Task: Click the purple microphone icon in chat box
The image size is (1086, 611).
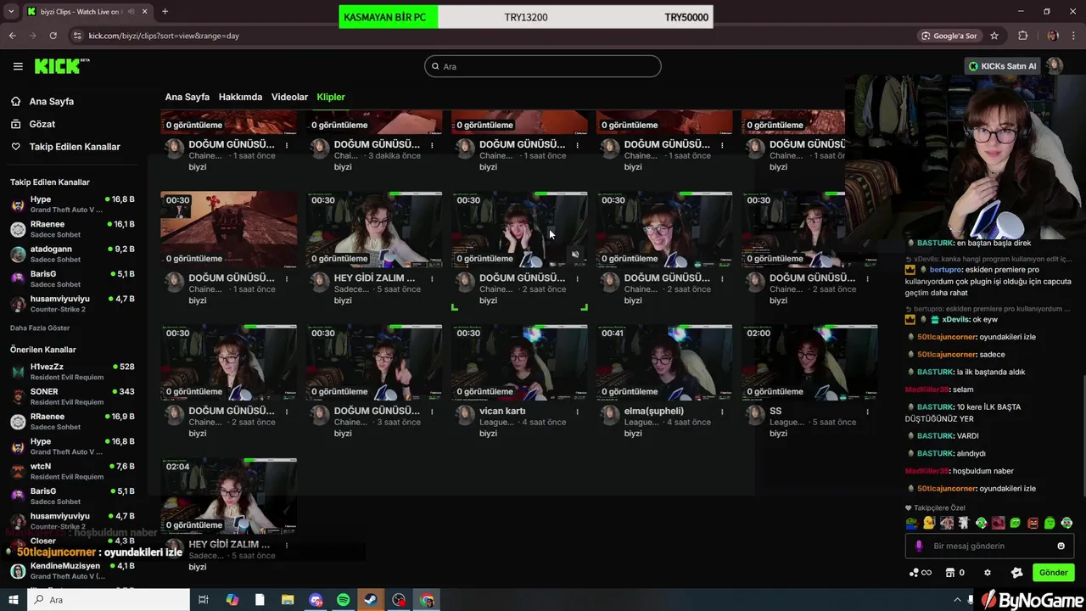Action: tap(919, 546)
